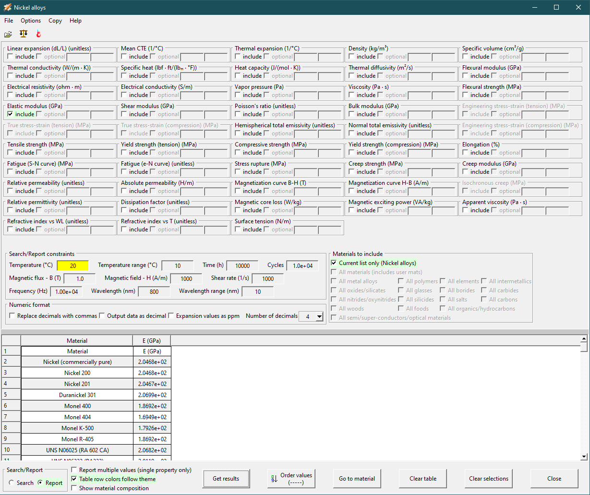This screenshot has width=590, height=495.
Task: Click the Clear selections button
Action: [489, 479]
